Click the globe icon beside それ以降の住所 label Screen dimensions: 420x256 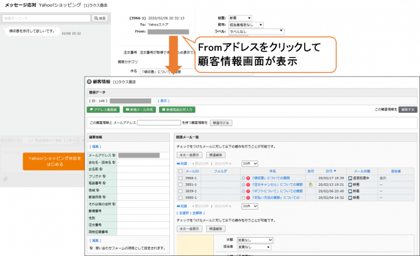click(114, 204)
